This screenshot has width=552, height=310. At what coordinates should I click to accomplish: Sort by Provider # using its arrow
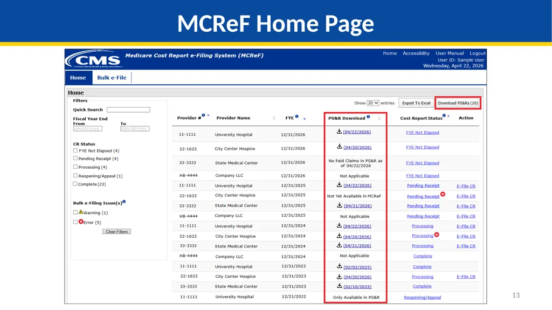209,115
